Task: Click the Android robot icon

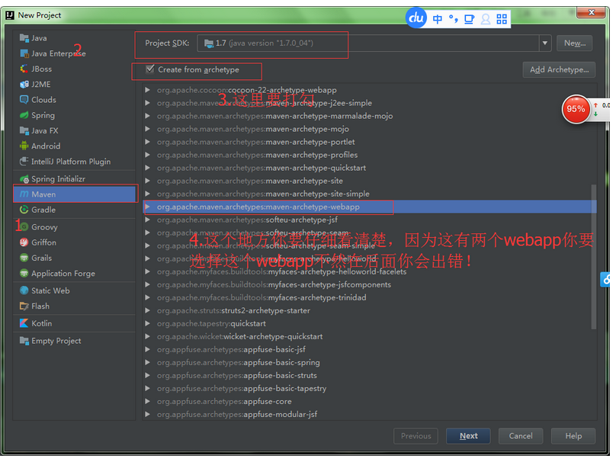Action: [24, 146]
